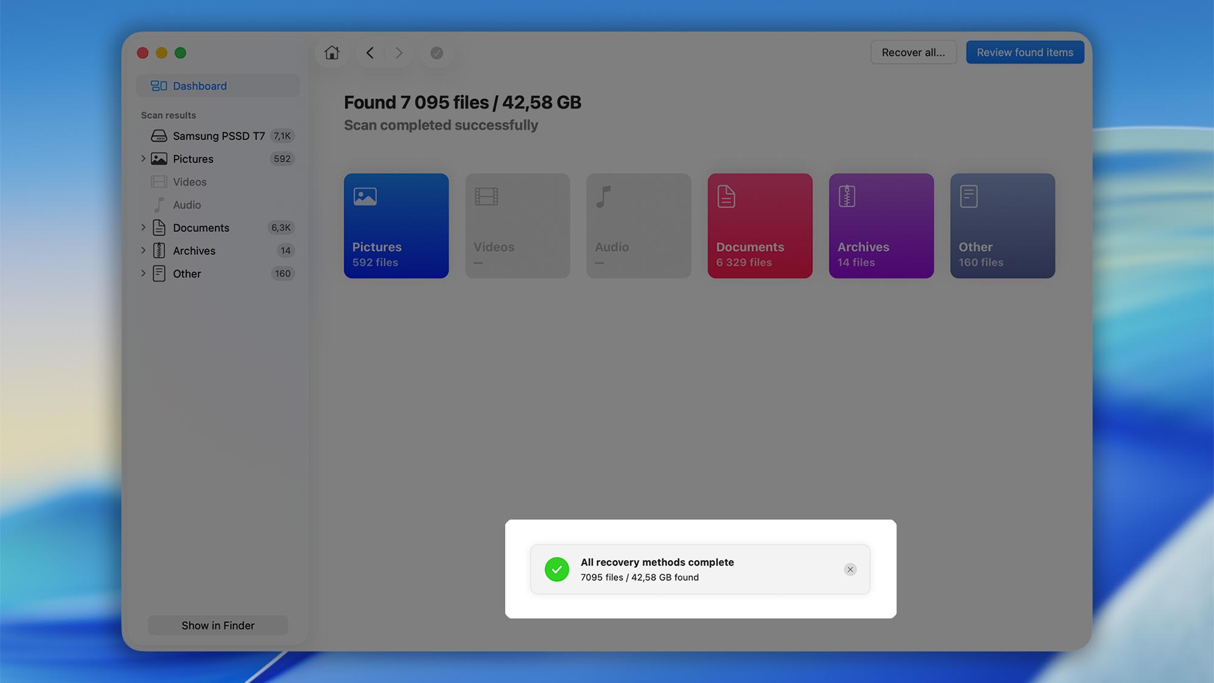
Task: Click the Samsung PSSD T7 drive icon
Action: tap(158, 135)
